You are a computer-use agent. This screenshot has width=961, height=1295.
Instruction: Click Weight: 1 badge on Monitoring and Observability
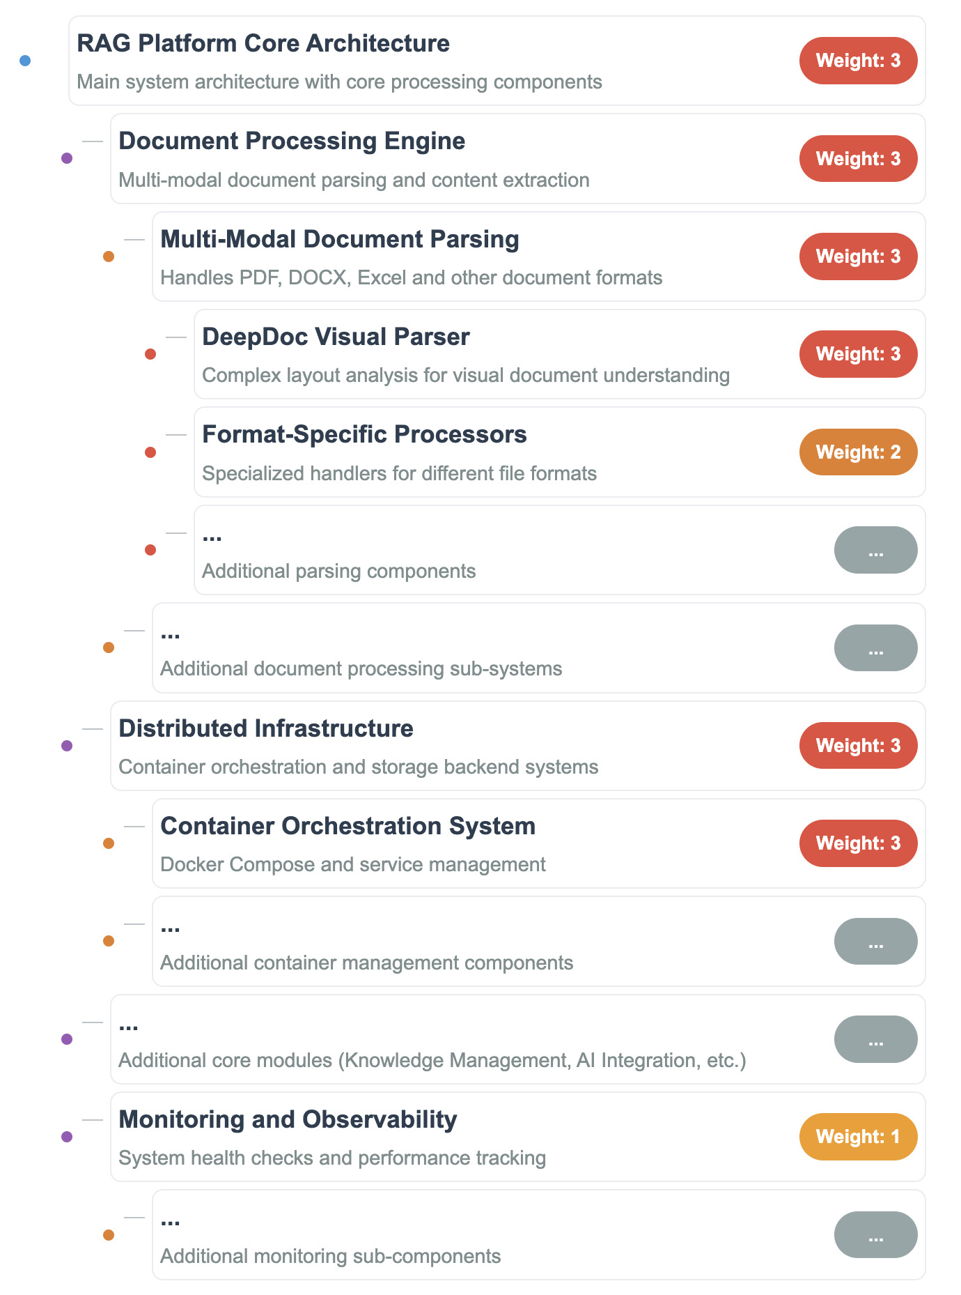click(858, 1137)
